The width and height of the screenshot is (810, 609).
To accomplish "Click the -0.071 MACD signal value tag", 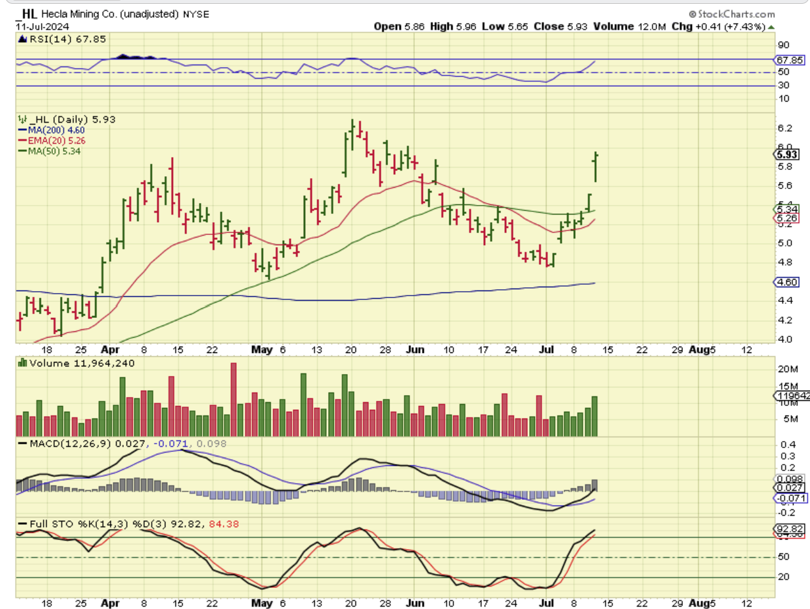I will click(789, 498).
